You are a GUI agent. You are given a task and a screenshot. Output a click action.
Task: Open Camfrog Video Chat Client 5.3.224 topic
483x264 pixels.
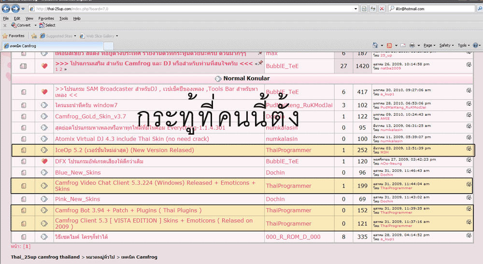click(155, 186)
